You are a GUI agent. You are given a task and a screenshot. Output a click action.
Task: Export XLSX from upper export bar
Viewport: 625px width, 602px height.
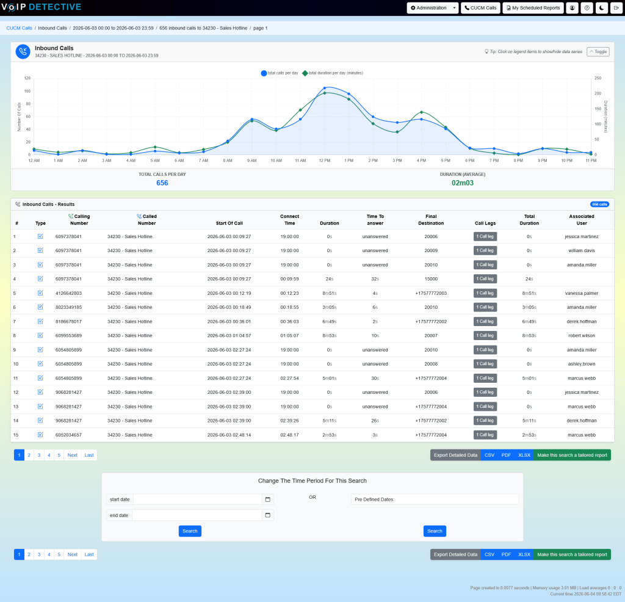[x=524, y=455]
